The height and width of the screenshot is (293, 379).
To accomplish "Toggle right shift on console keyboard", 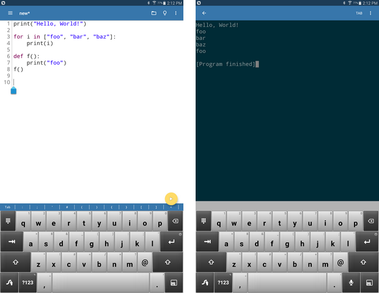I will pyautogui.click(x=363, y=262).
